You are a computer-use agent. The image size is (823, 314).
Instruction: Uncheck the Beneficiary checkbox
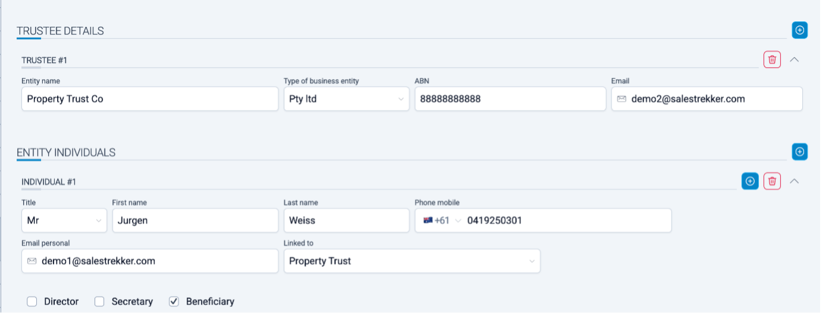coord(174,302)
